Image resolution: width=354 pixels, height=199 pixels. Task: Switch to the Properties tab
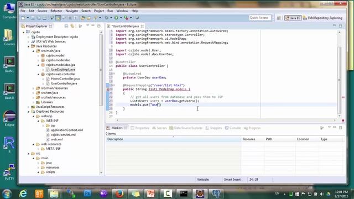pos(140,128)
